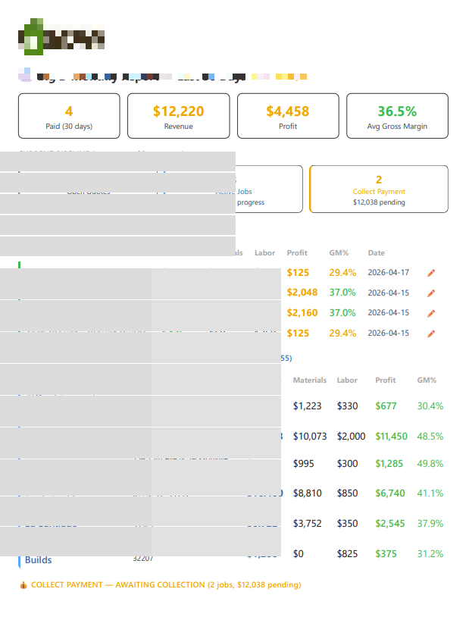Select the Collect Payment card showing $12,038 pending

click(378, 189)
